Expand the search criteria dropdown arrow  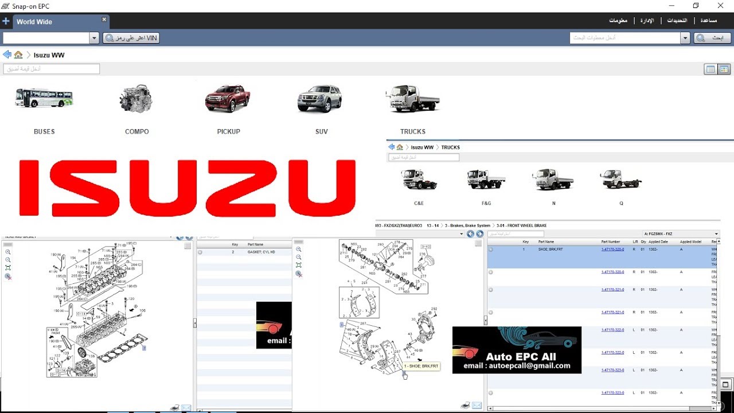click(685, 38)
